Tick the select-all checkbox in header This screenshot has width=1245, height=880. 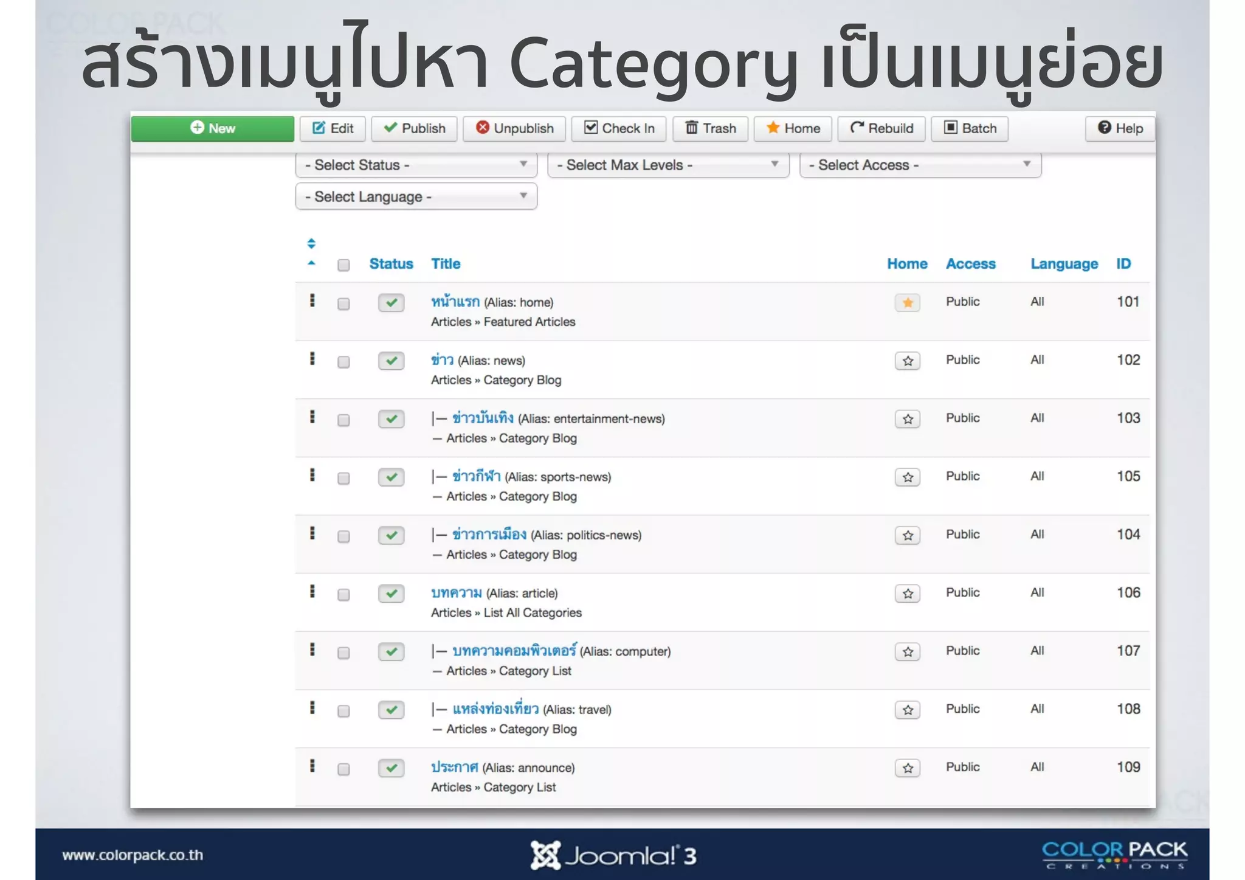point(343,265)
